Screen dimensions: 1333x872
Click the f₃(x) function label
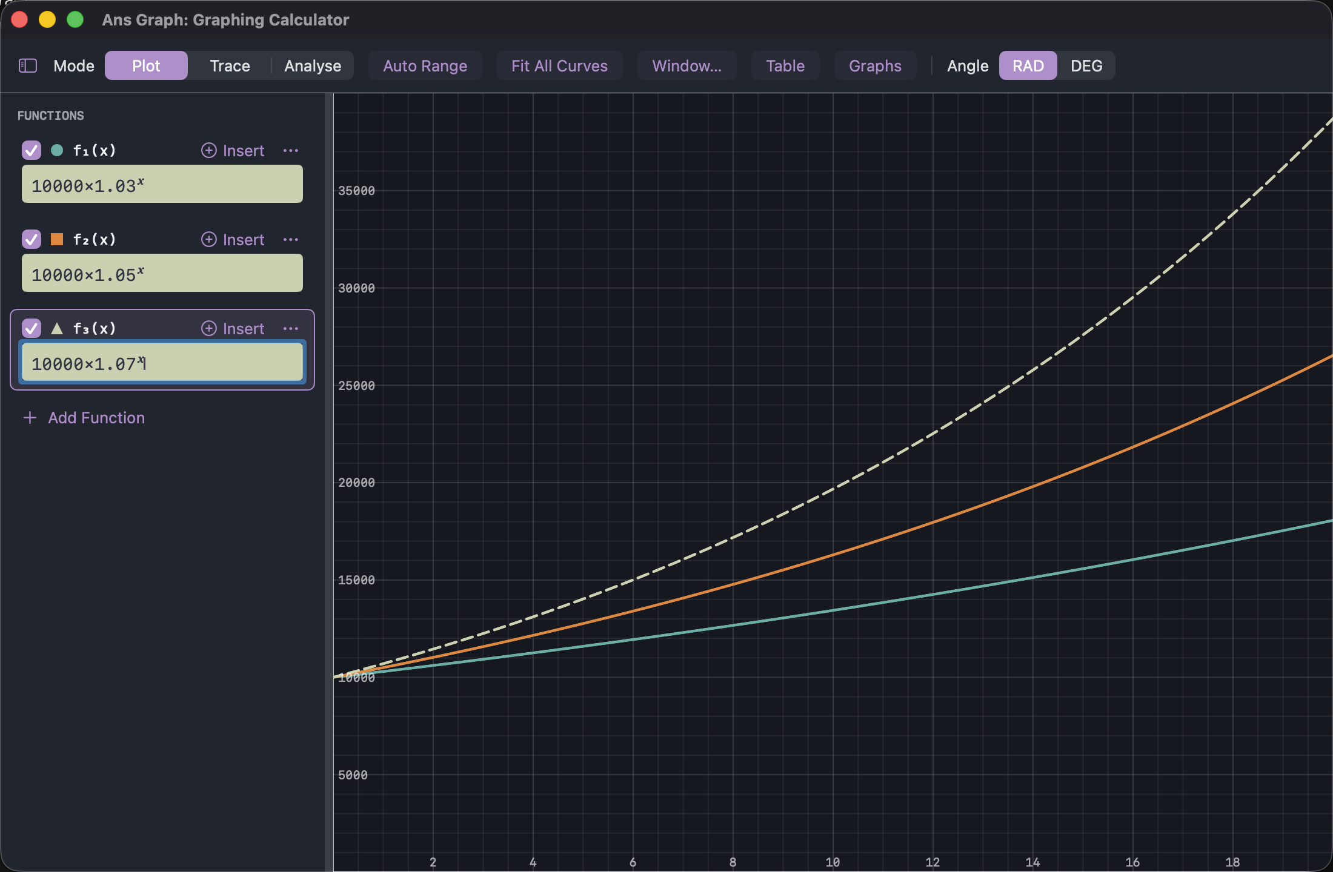click(95, 328)
